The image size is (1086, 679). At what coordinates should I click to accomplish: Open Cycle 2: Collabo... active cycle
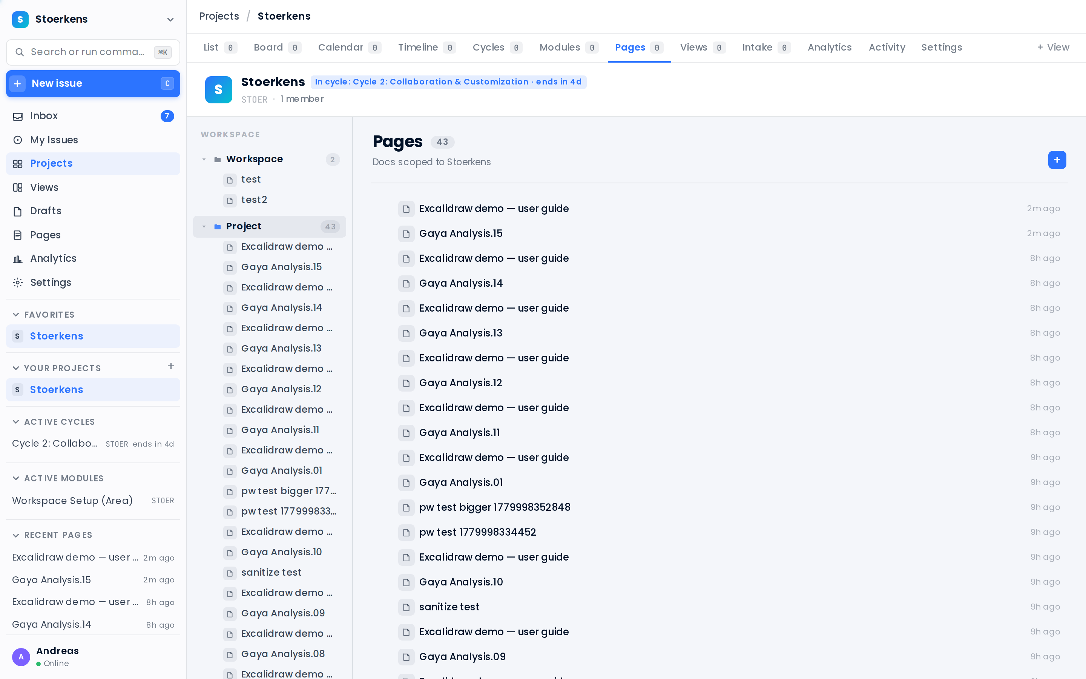pos(93,444)
